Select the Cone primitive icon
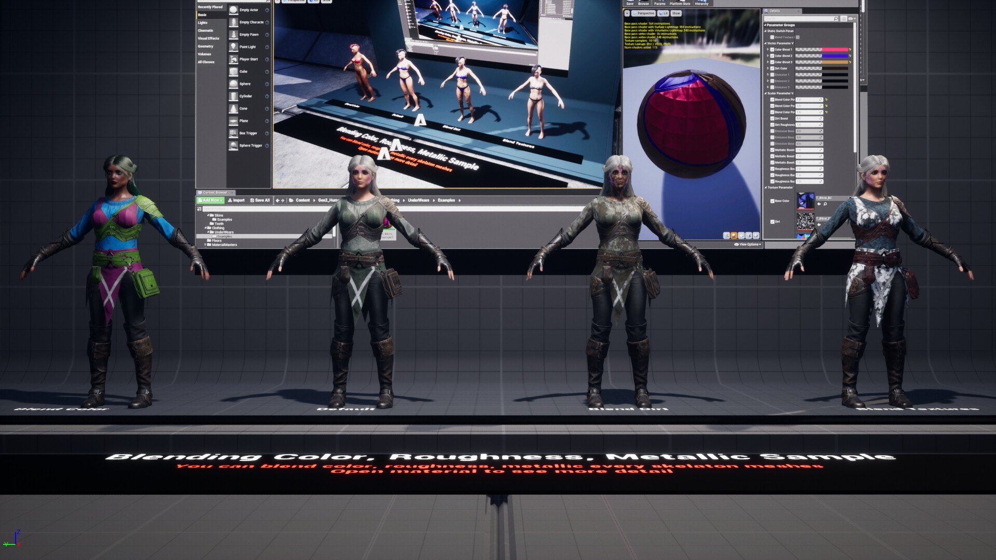The width and height of the screenshot is (996, 560). (x=233, y=108)
